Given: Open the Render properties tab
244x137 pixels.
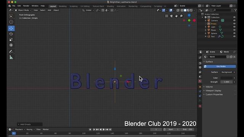Looking at the screenshot, I should [200, 63].
